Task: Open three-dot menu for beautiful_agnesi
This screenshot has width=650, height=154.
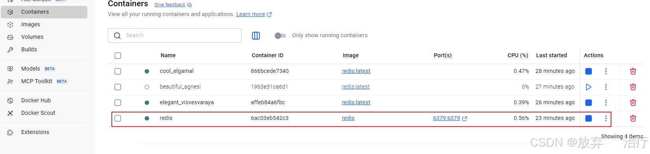Action: click(x=606, y=87)
